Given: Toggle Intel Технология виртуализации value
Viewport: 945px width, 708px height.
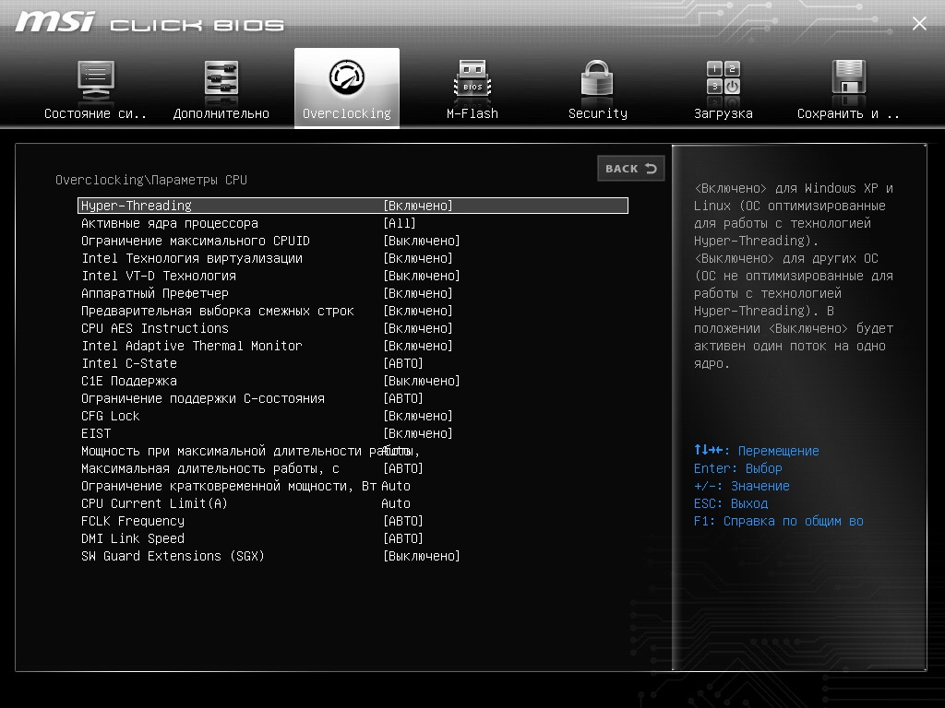Looking at the screenshot, I should coord(418,258).
